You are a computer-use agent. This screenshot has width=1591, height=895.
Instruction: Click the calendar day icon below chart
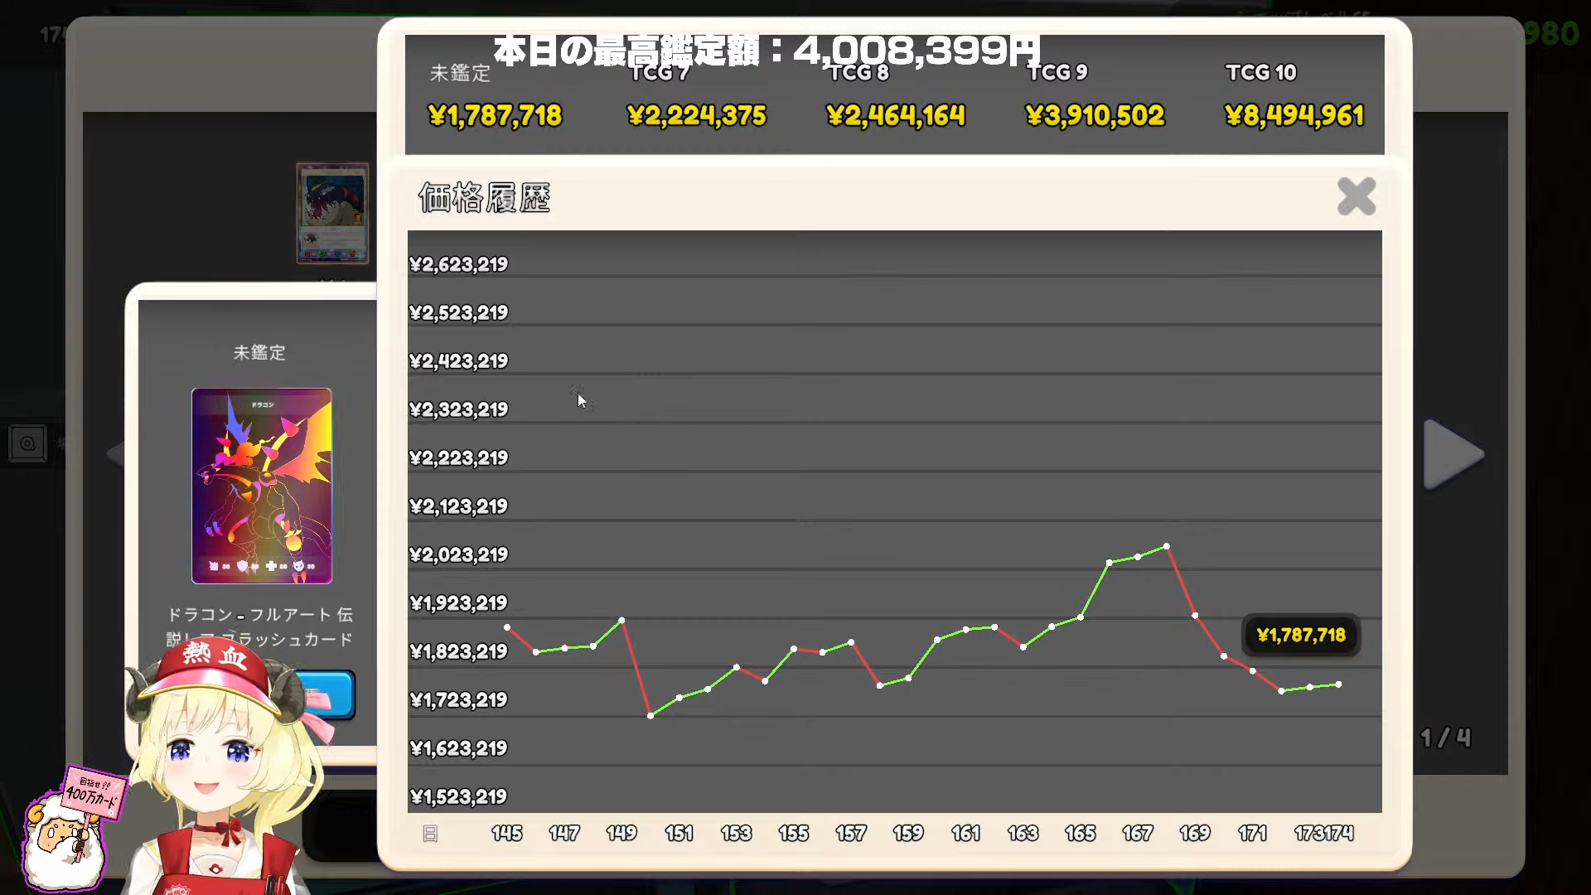point(430,834)
